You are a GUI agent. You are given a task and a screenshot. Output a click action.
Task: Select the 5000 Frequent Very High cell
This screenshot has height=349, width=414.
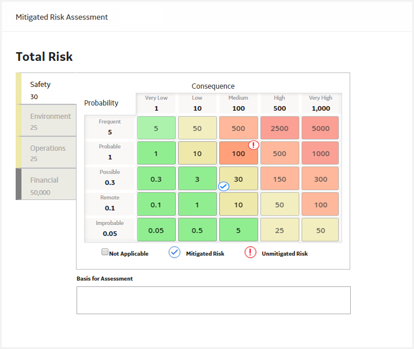pos(320,128)
